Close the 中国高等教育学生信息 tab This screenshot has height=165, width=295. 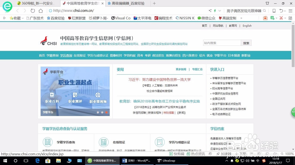point(102,3)
